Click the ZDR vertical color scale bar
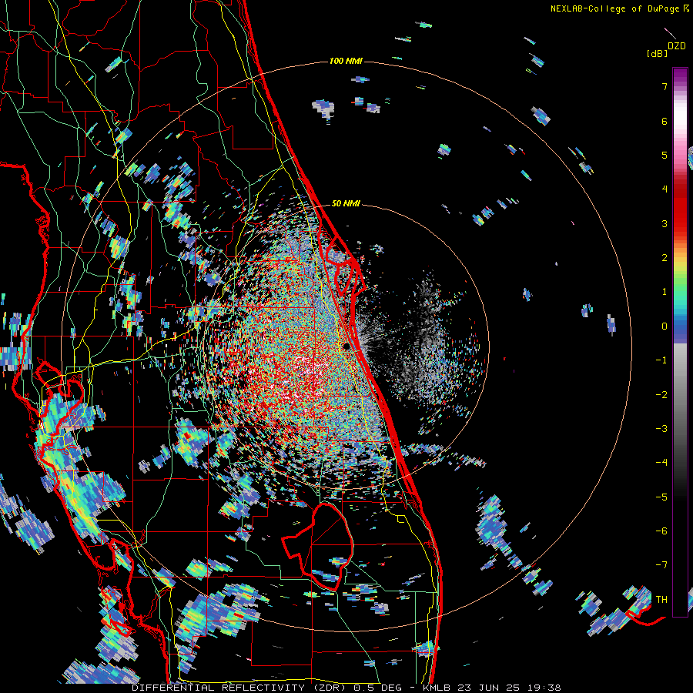This screenshot has width=693, height=693. pyautogui.click(x=680, y=342)
